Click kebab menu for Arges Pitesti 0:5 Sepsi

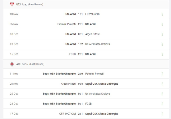pos(162,84)
